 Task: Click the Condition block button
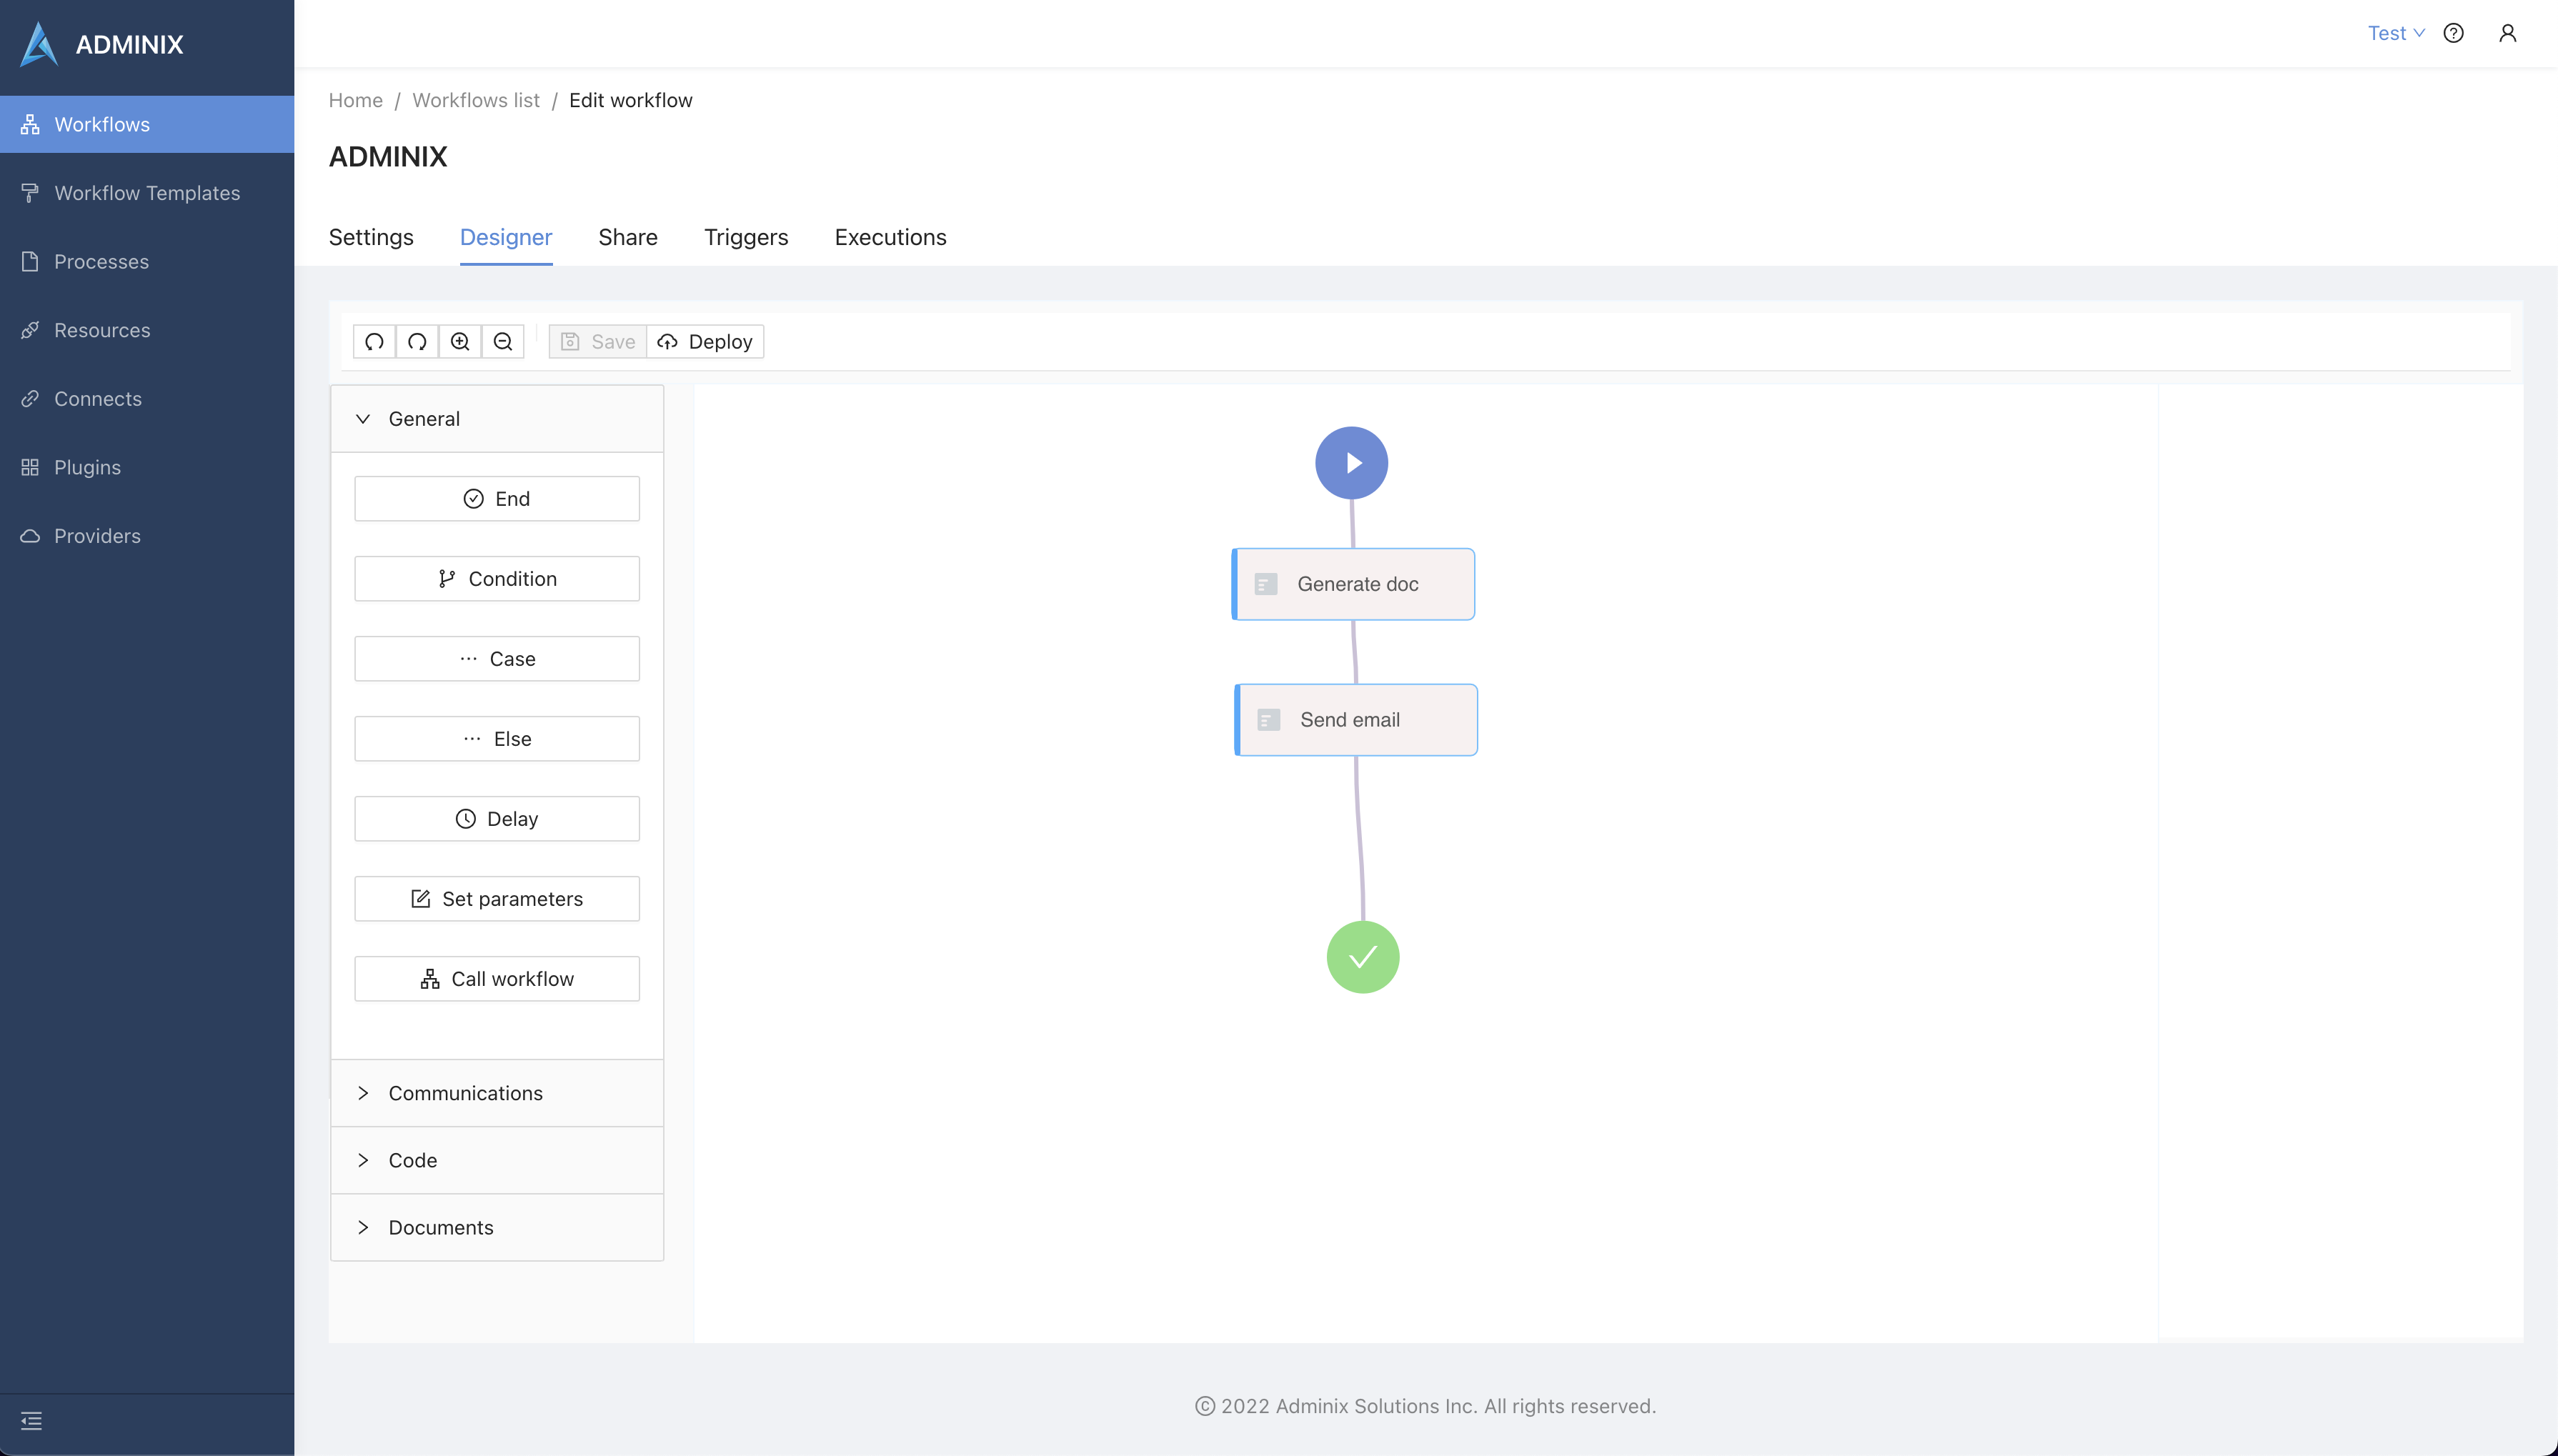(496, 579)
